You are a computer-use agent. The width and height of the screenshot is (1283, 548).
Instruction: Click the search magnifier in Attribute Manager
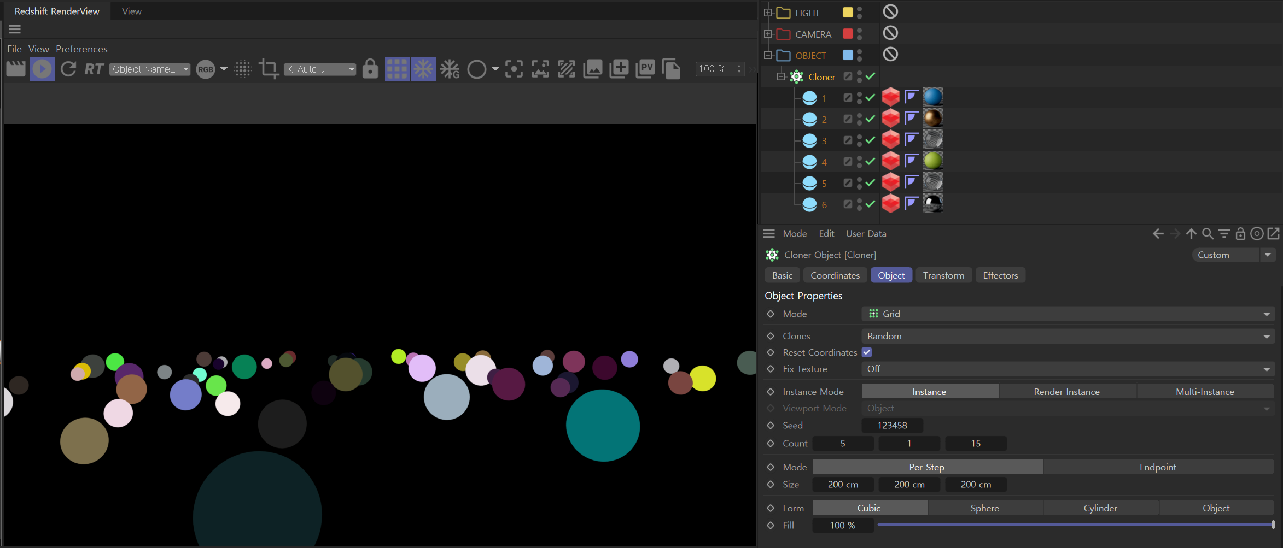click(1208, 234)
